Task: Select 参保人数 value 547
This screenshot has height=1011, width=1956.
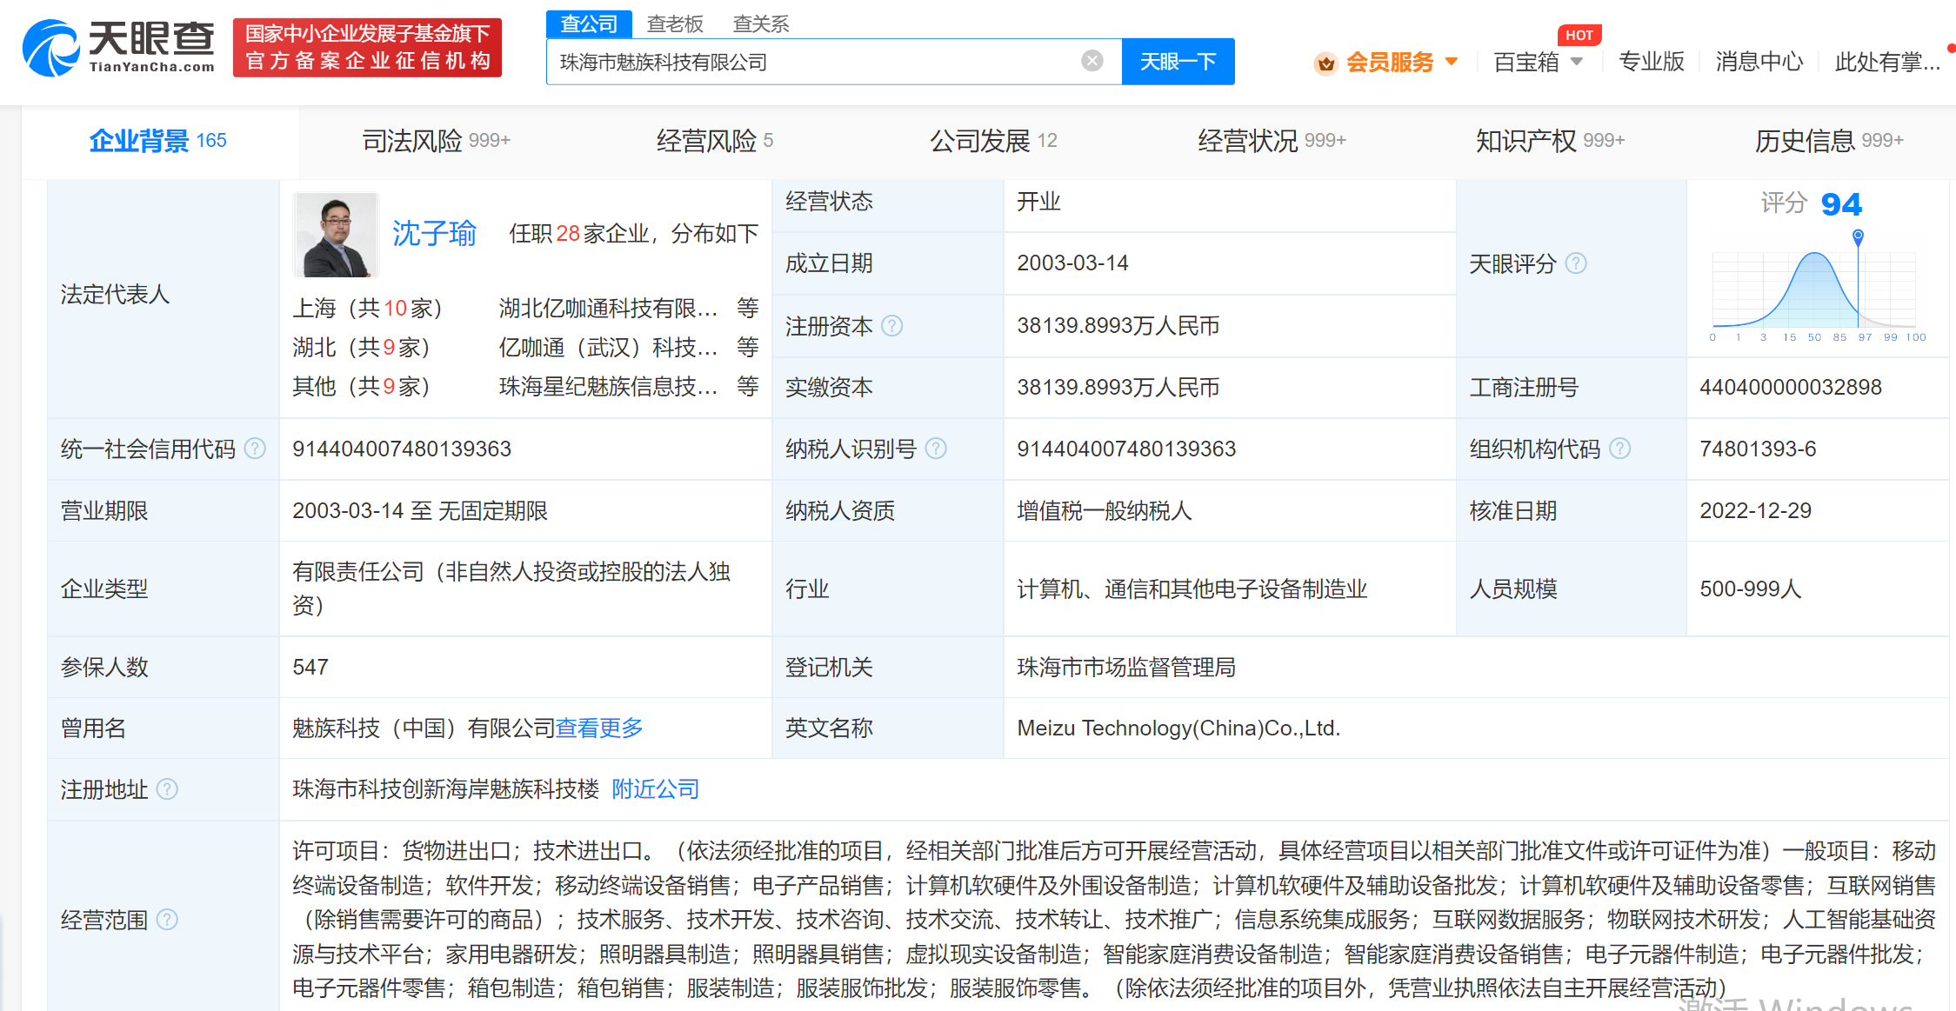Action: (x=310, y=668)
